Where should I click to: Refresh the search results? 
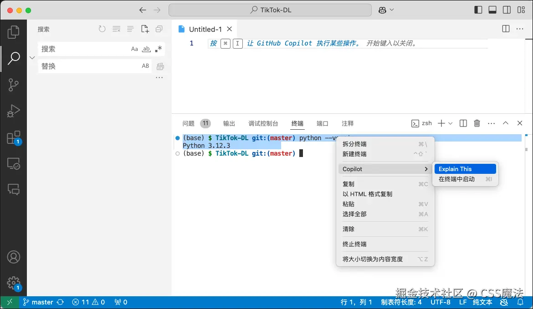point(102,29)
